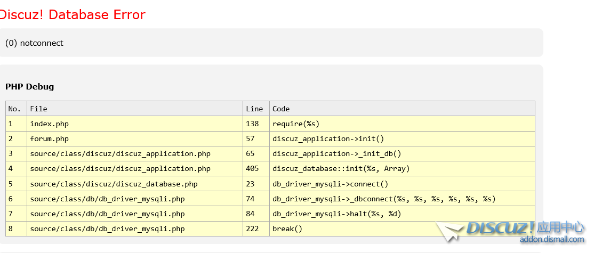Click file cell in row number 3
The width and height of the screenshot is (594, 253).
coord(135,153)
